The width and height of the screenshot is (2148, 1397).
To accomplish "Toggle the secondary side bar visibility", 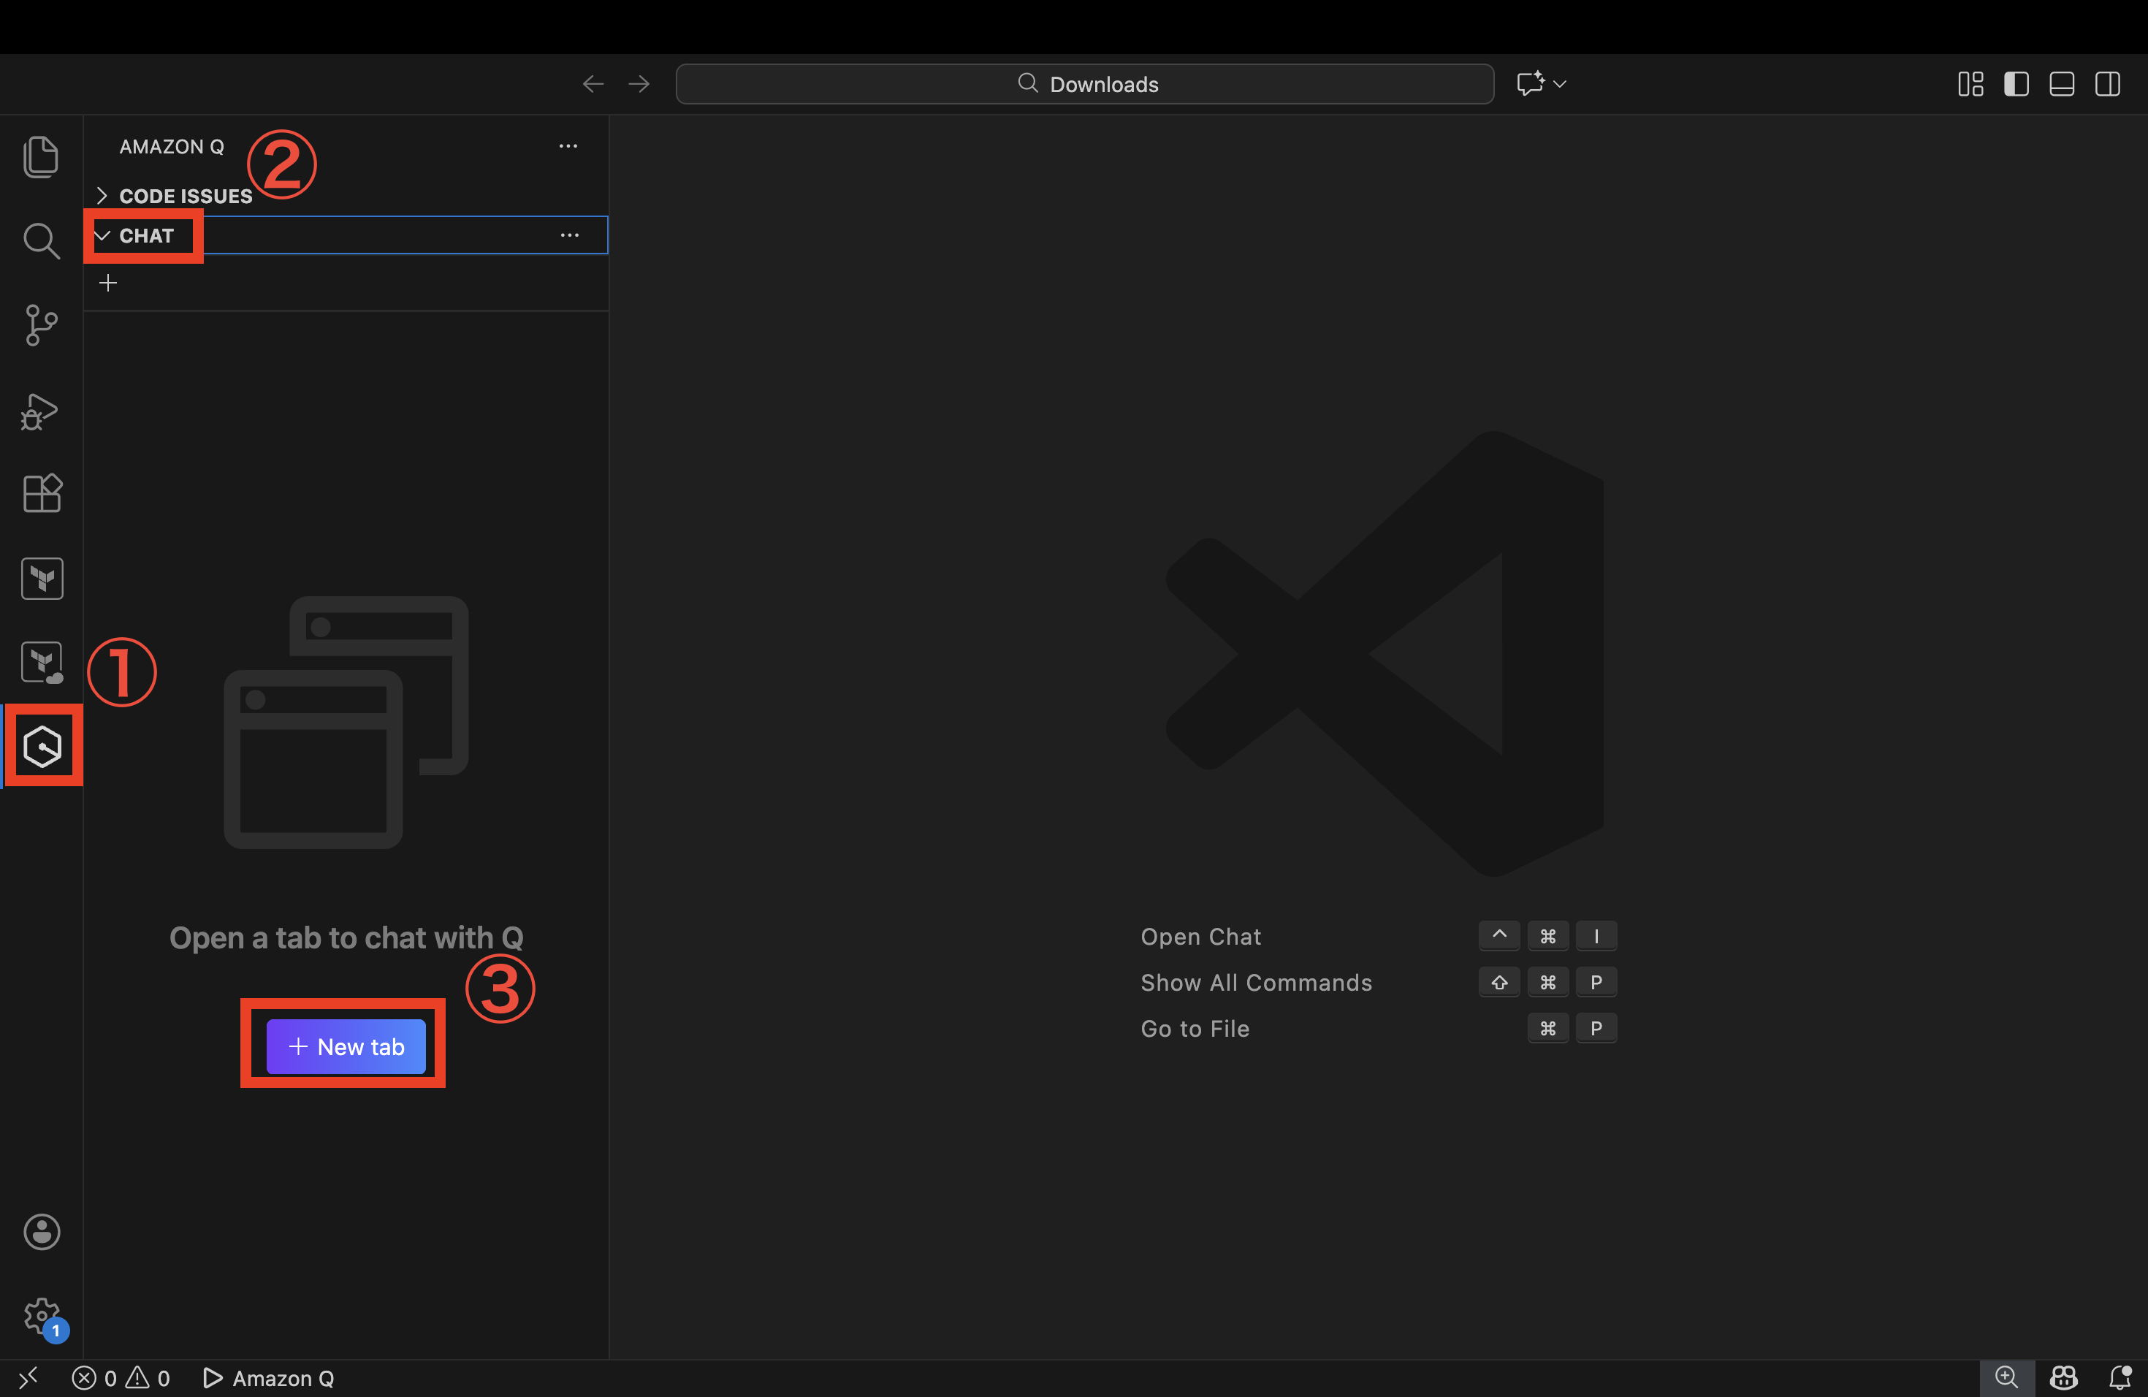I will coord(2107,84).
